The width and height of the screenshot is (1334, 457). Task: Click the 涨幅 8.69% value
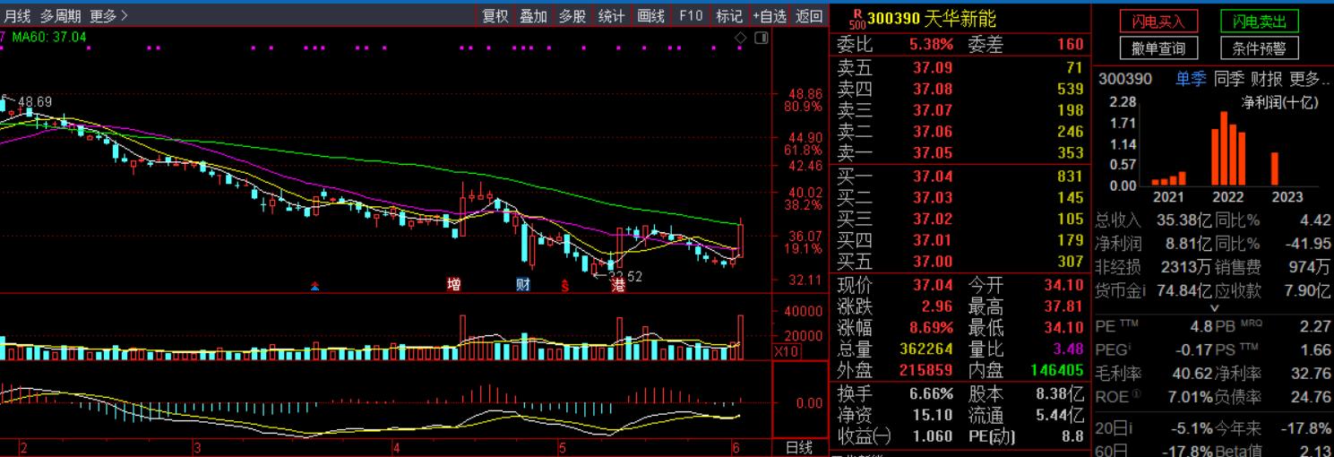pyautogui.click(x=932, y=328)
